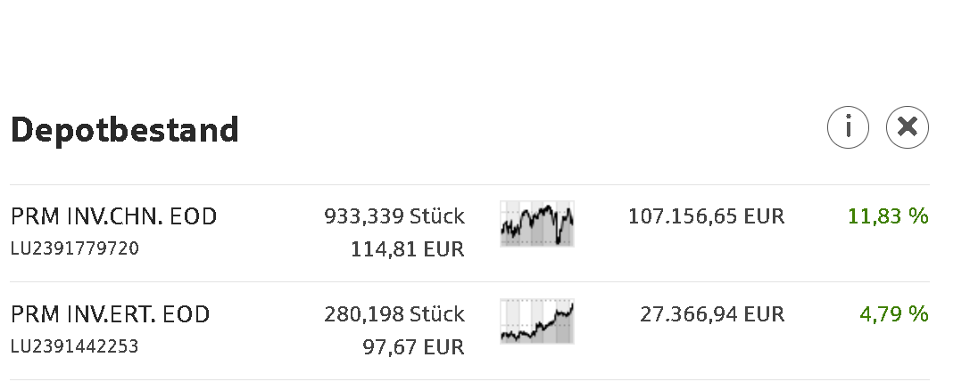This screenshot has height=390, width=970.
Task: Click the 27.366,94 EUR position value
Action: coord(712,314)
